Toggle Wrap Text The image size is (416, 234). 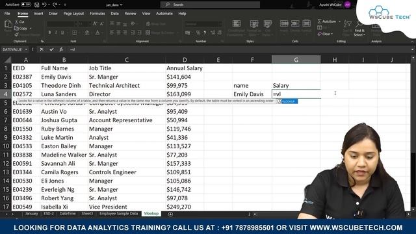click(156, 24)
